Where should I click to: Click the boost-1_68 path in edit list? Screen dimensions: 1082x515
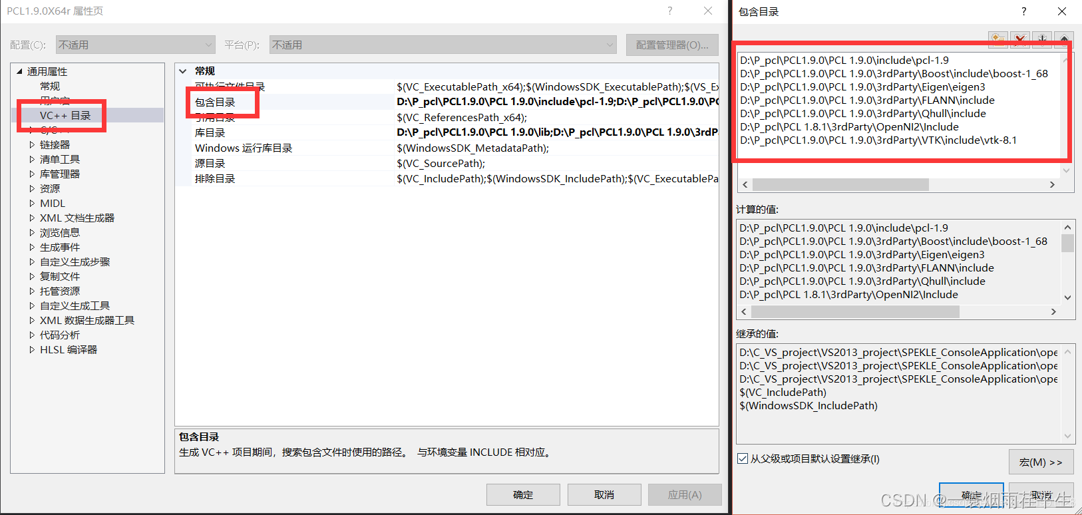click(894, 73)
